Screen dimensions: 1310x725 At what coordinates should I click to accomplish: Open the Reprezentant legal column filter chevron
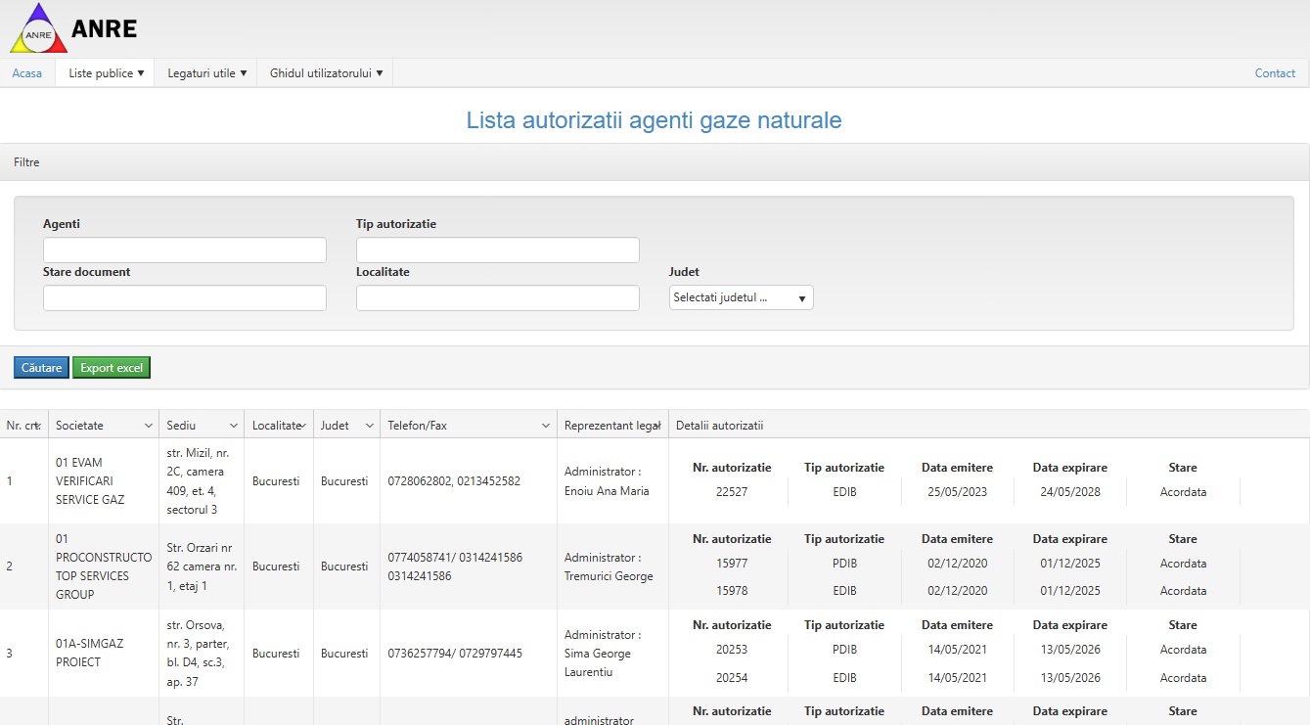click(657, 426)
